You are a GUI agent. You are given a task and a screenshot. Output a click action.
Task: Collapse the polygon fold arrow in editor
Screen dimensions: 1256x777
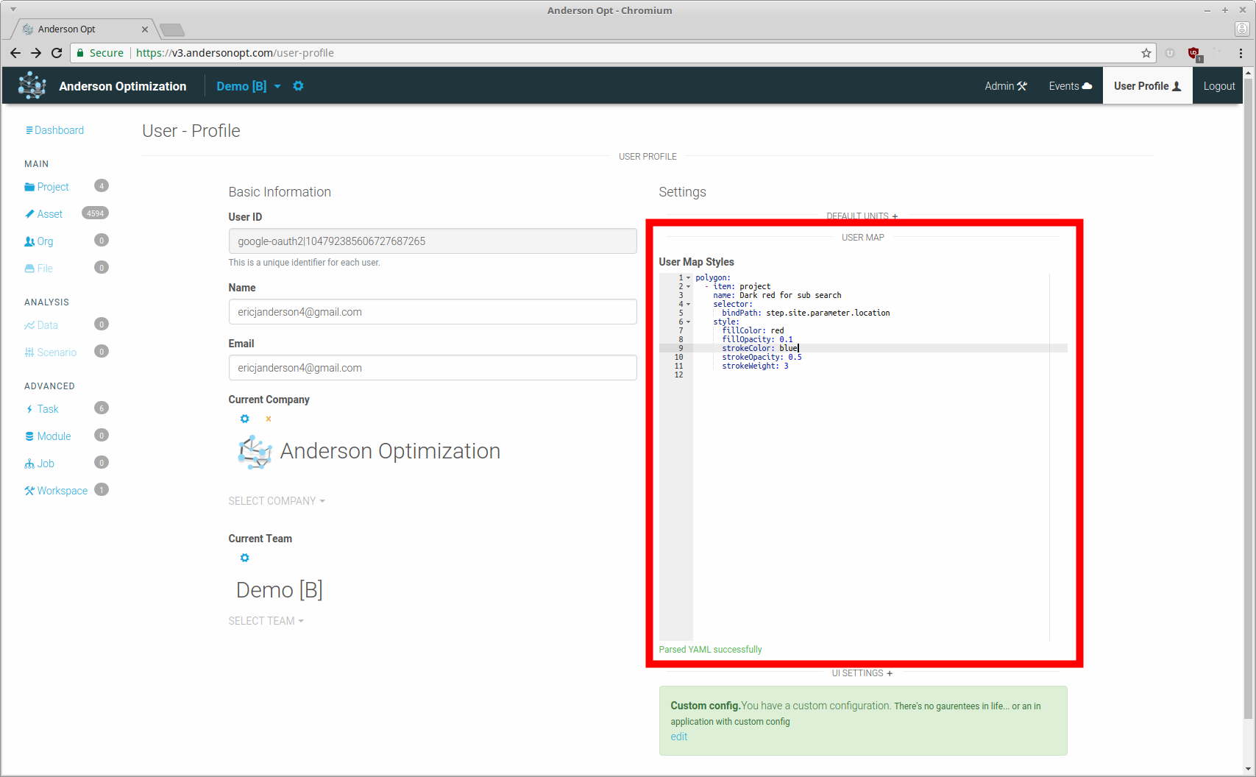tap(688, 278)
